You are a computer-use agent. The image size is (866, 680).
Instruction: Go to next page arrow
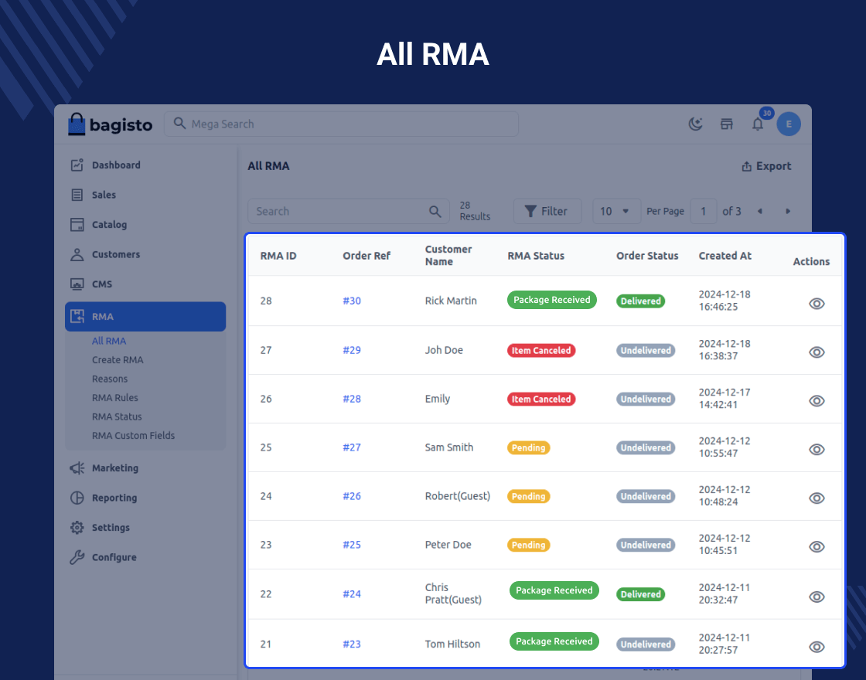tap(788, 211)
